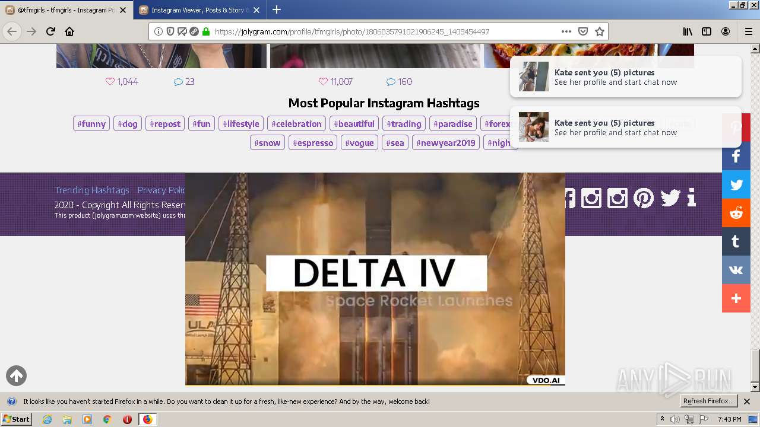Screen dimensions: 760x427
Task: Share page on Twitter via sidebar
Action: pyautogui.click(x=736, y=184)
